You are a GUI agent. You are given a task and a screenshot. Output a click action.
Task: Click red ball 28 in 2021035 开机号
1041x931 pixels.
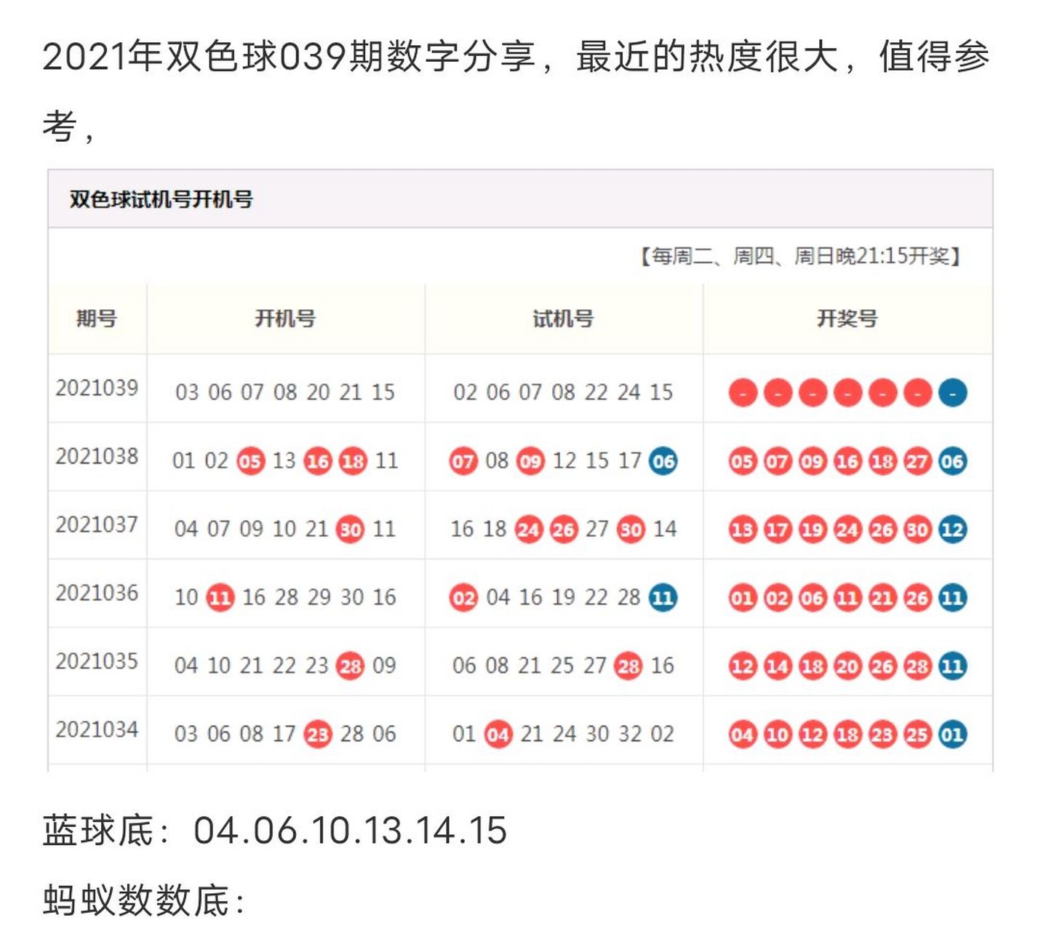[x=351, y=666]
